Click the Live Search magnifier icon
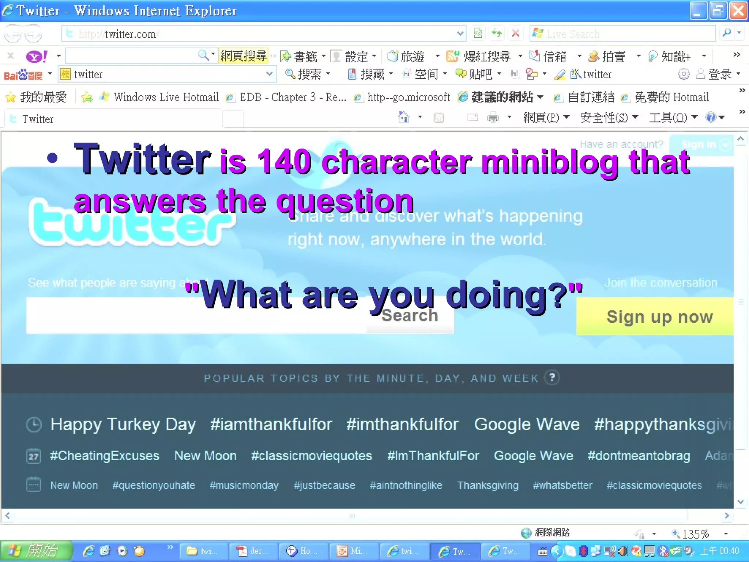Image resolution: width=749 pixels, height=562 pixels. pos(726,33)
